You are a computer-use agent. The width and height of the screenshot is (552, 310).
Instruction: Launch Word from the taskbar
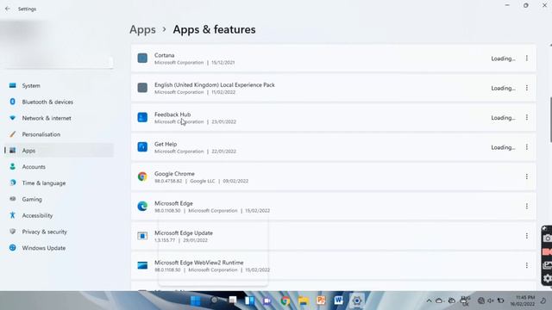tap(339, 301)
